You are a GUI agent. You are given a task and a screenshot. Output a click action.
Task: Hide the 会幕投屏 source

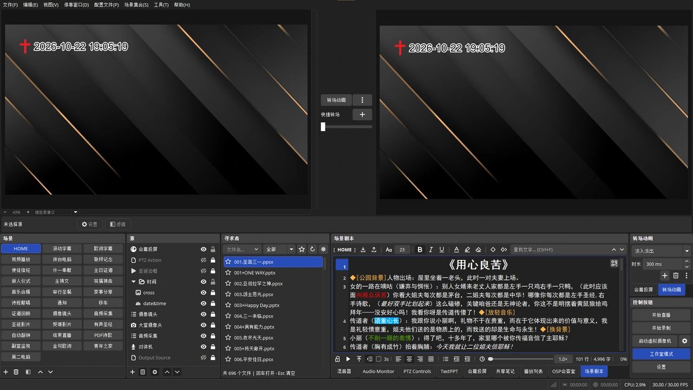(x=204, y=249)
